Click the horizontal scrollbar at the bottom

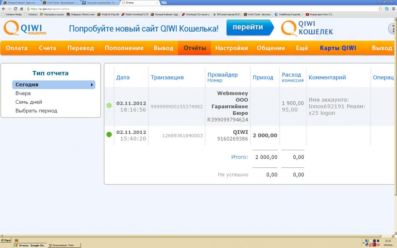(190, 236)
